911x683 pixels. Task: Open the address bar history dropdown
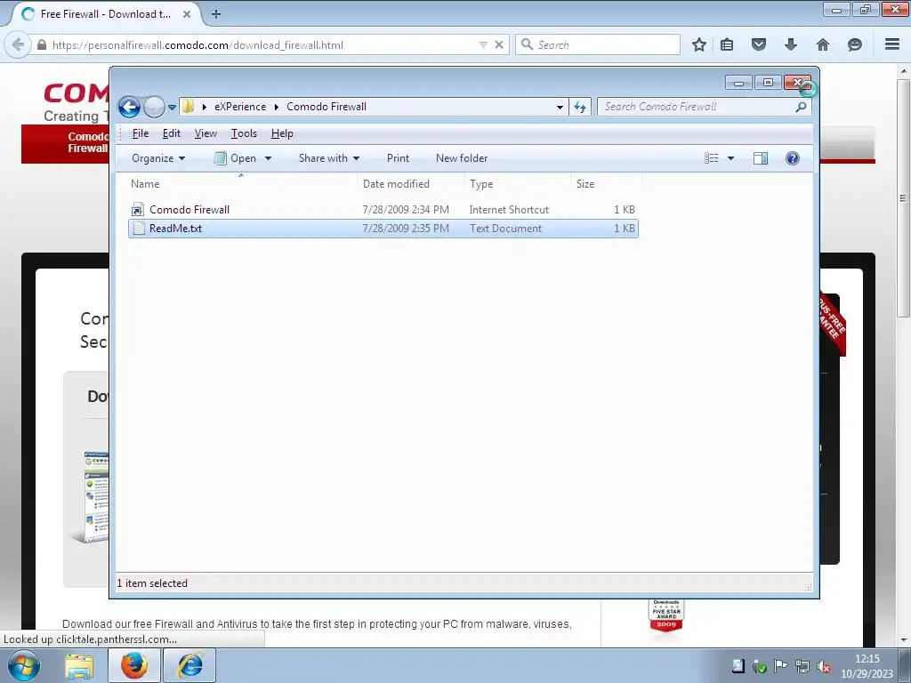tap(560, 107)
